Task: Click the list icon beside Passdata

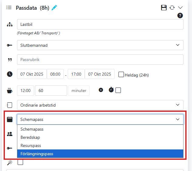Action: (x=9, y=8)
